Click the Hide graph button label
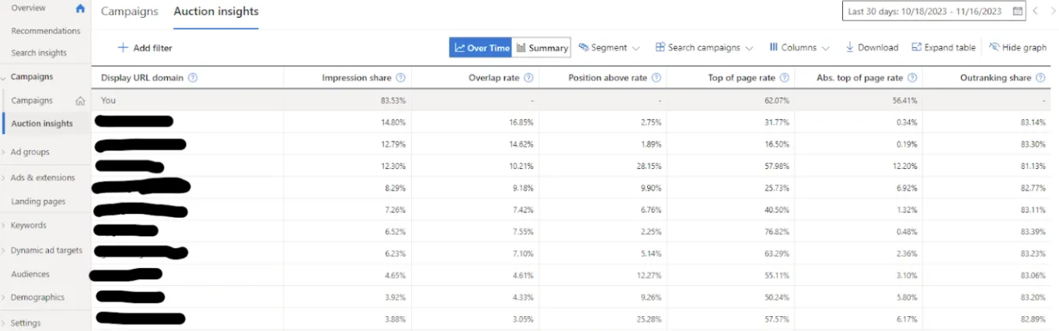The image size is (1059, 331). [x=1025, y=48]
